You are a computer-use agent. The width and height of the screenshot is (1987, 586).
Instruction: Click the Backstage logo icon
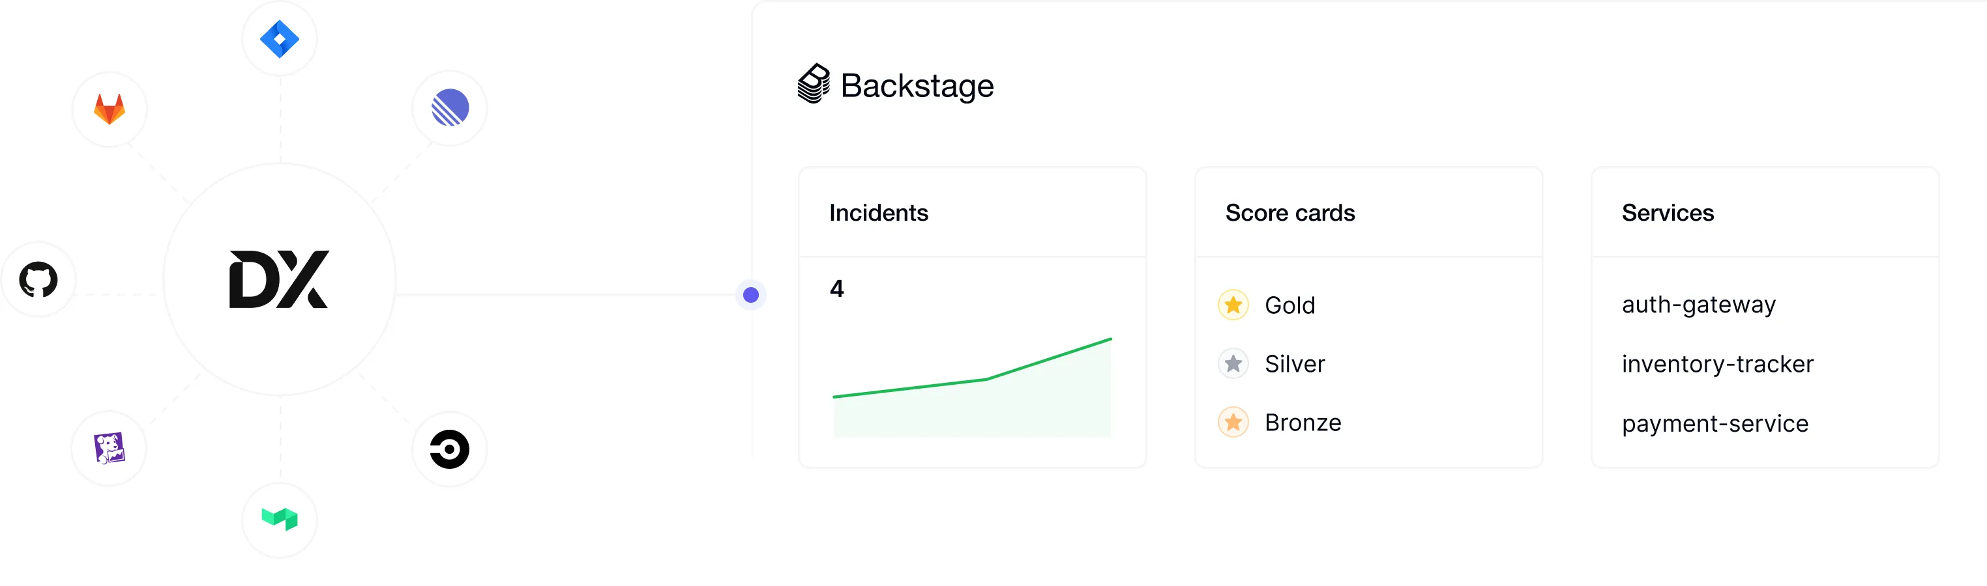point(814,83)
